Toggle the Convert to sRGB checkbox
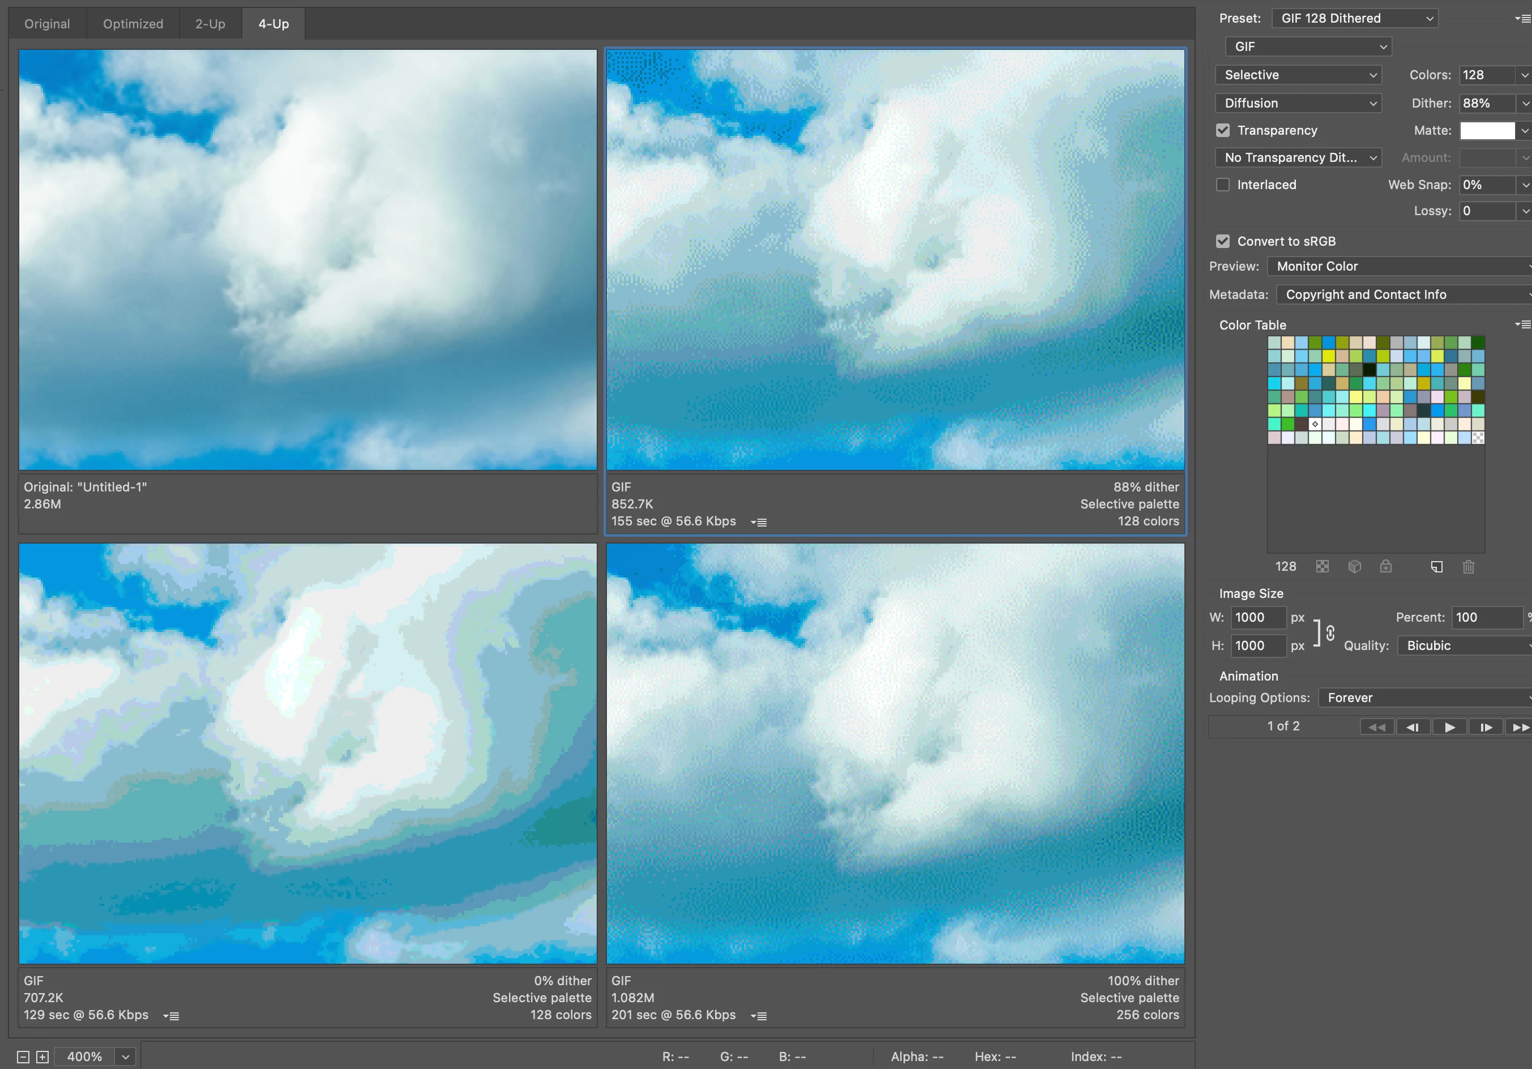The width and height of the screenshot is (1532, 1069). pos(1222,241)
